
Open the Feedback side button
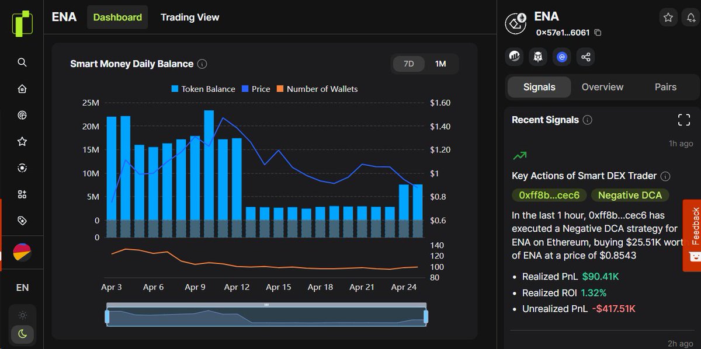click(x=692, y=235)
